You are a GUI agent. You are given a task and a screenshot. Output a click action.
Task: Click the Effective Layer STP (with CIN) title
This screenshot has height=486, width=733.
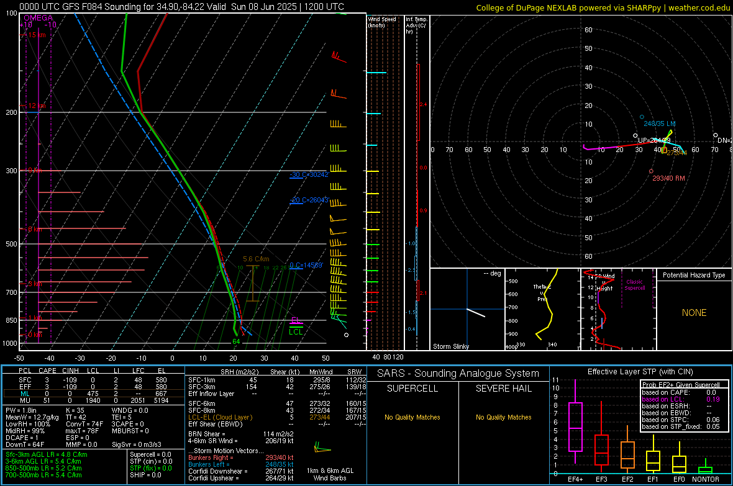(640, 372)
